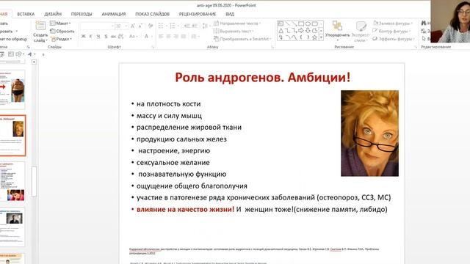The width and height of the screenshot is (470, 264).
Task: Open the Выровнять текст dropdown
Action: [234, 31]
